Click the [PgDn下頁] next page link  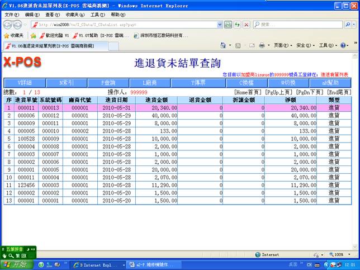[x=310, y=92]
